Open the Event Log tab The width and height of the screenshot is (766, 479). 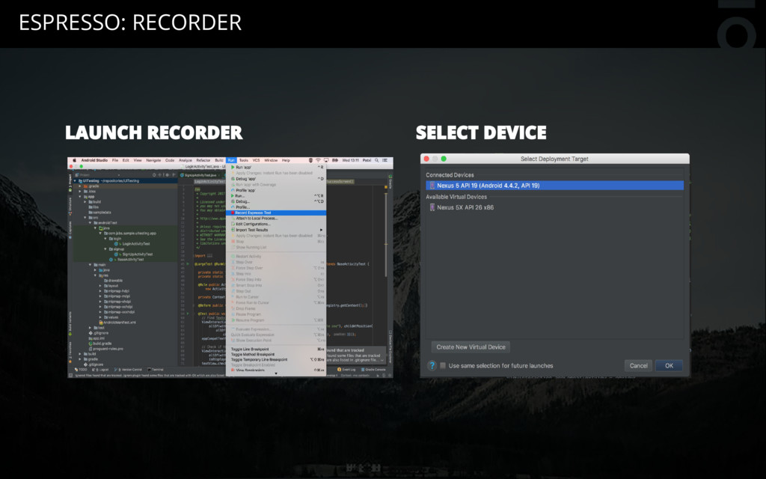[347, 370]
